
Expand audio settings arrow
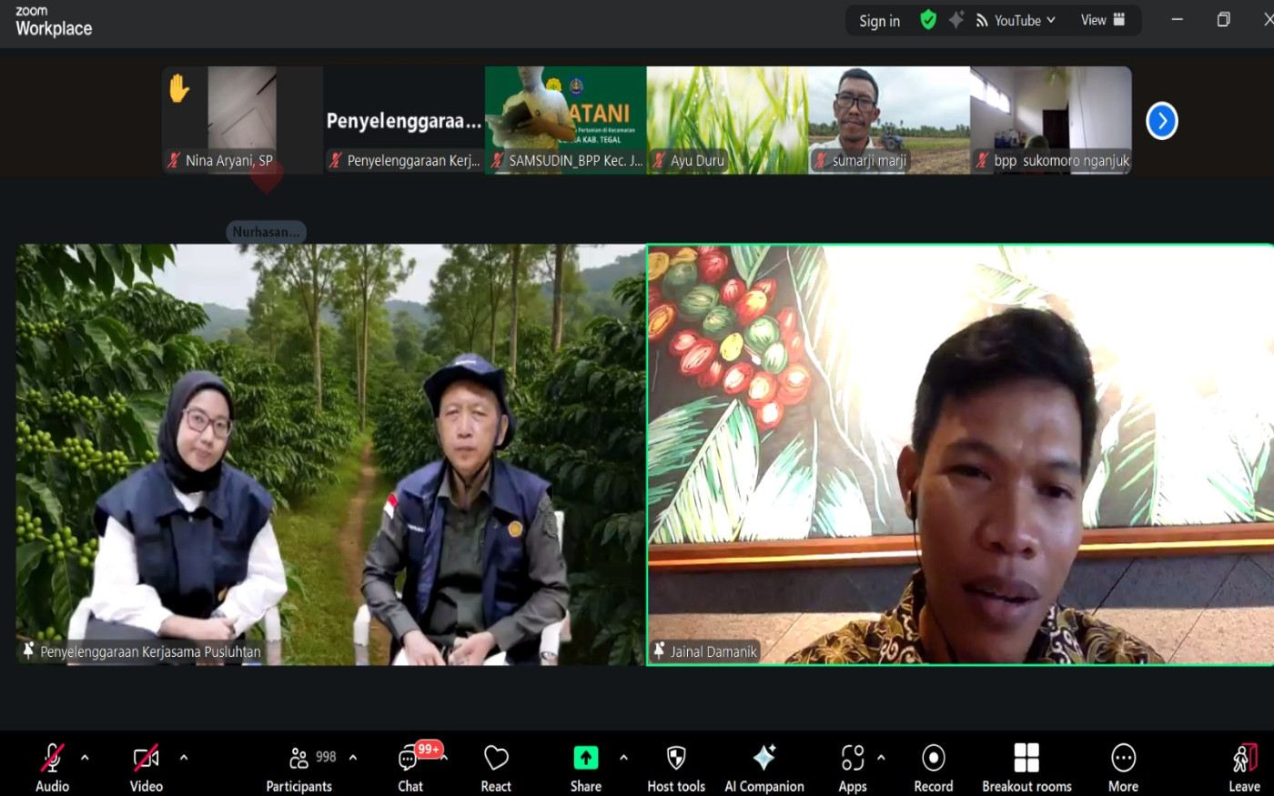pos(85,757)
